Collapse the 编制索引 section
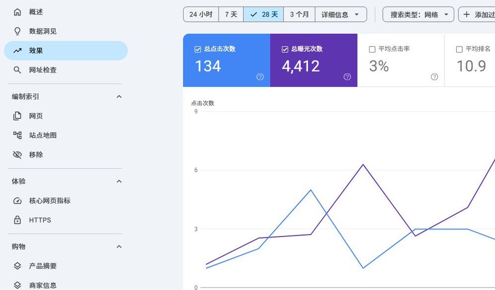Viewport: 495px width, 290px height. (119, 97)
